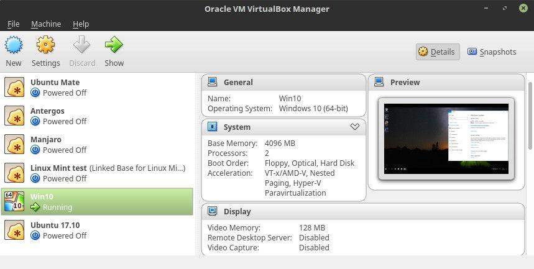Select the Manjaro entry name
The width and height of the screenshot is (534, 269).
point(46,140)
